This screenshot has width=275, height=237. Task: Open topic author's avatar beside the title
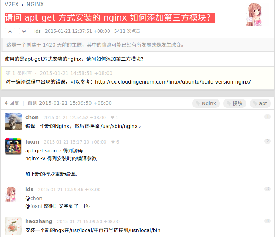click(254, 15)
